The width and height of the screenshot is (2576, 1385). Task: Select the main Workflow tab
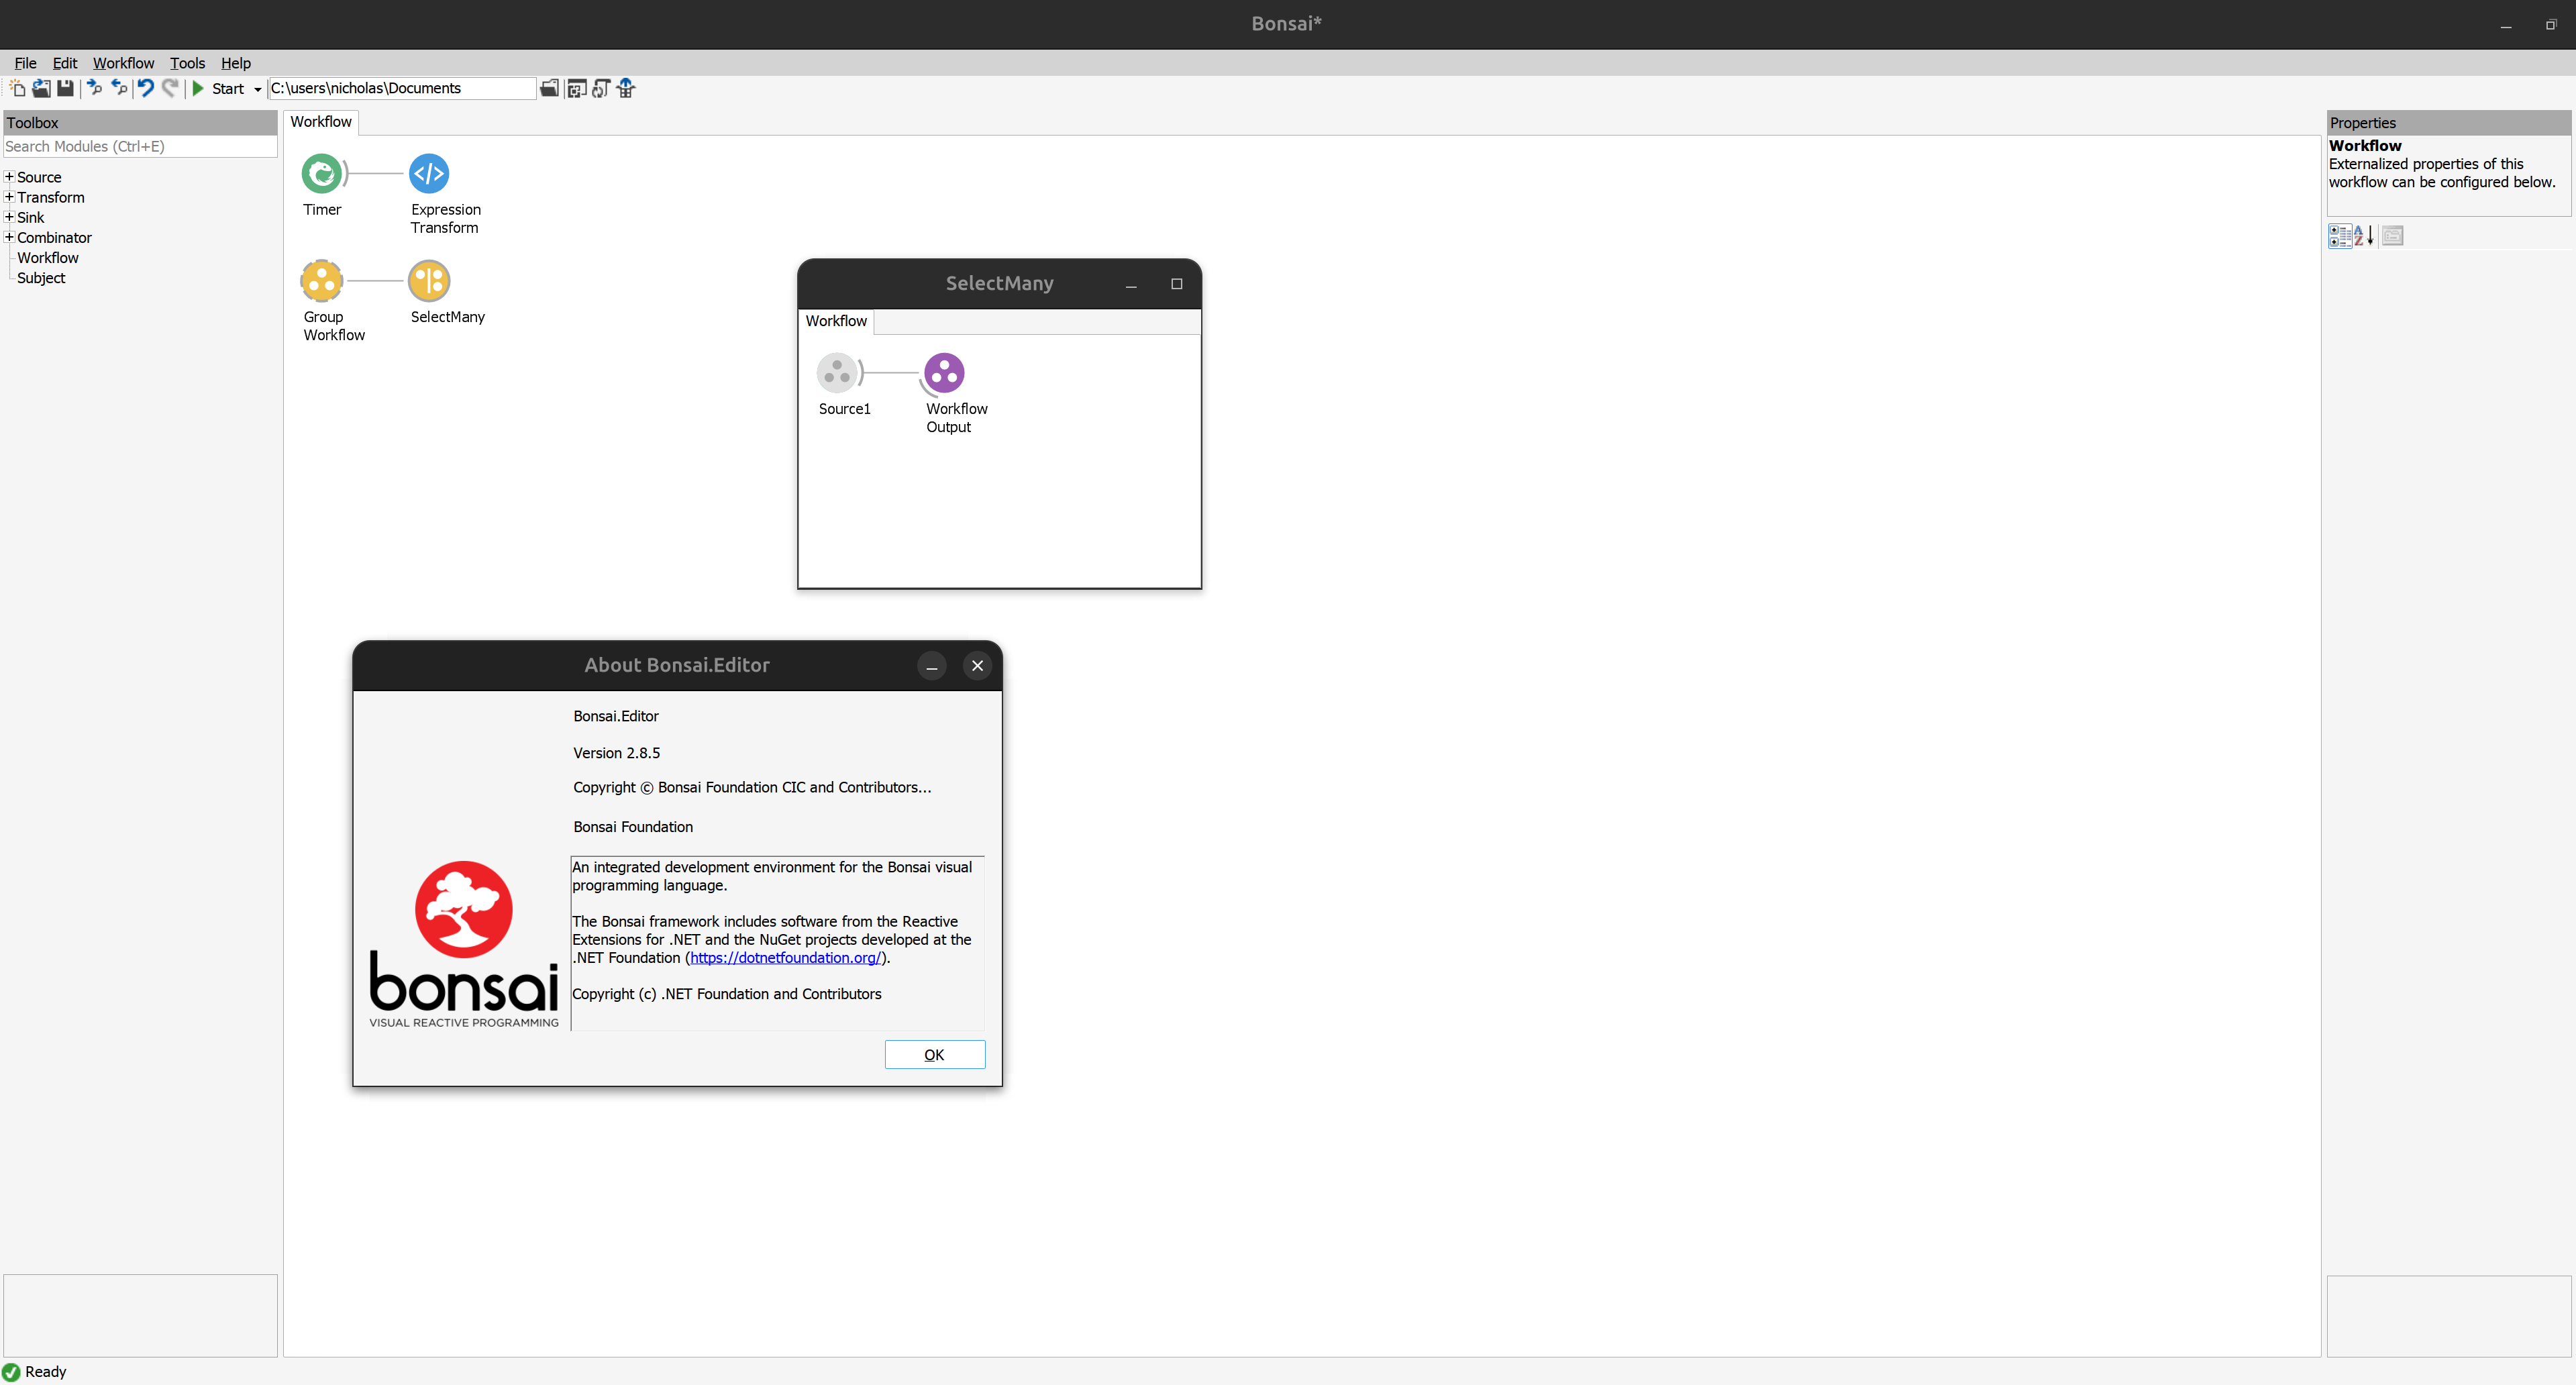coord(321,122)
